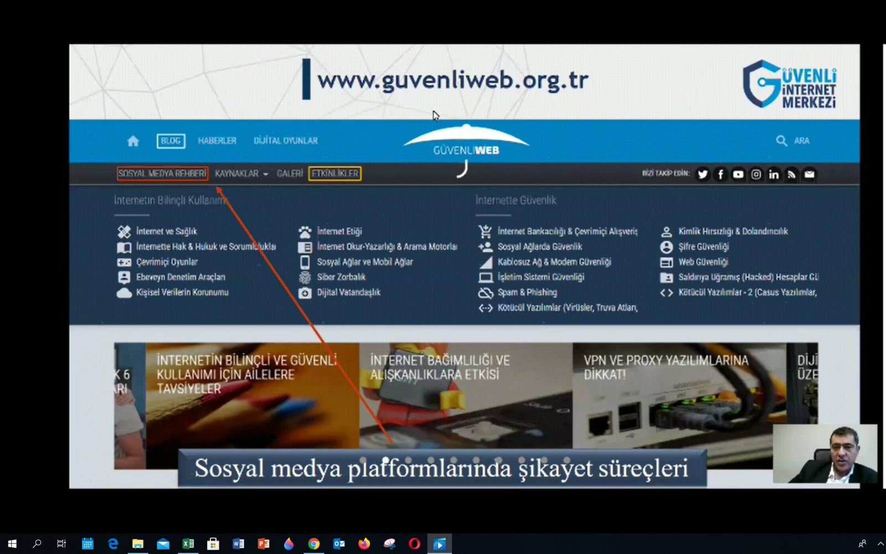Open Çevrimiçi Oyunlar link

click(167, 262)
